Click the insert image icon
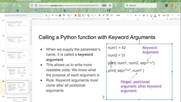 pyautogui.click(x=83, y=15)
